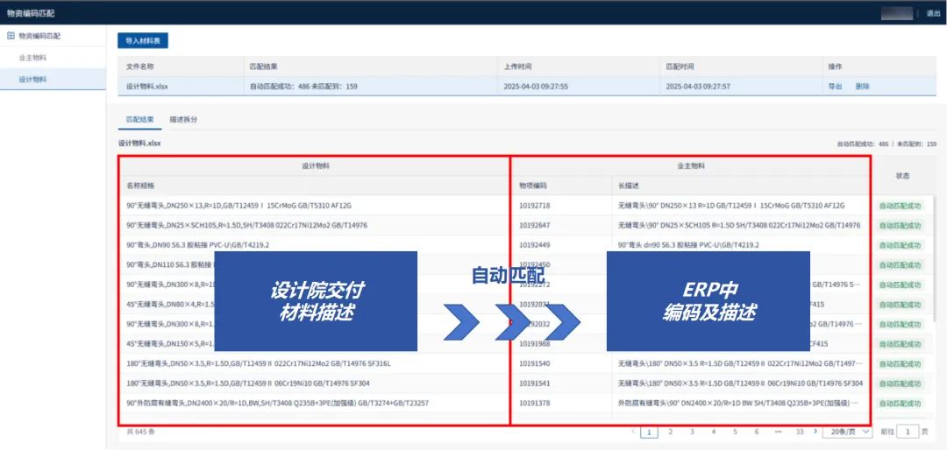947x450 pixels.
Task: Click the next page arrow in pagination
Action: [x=815, y=432]
